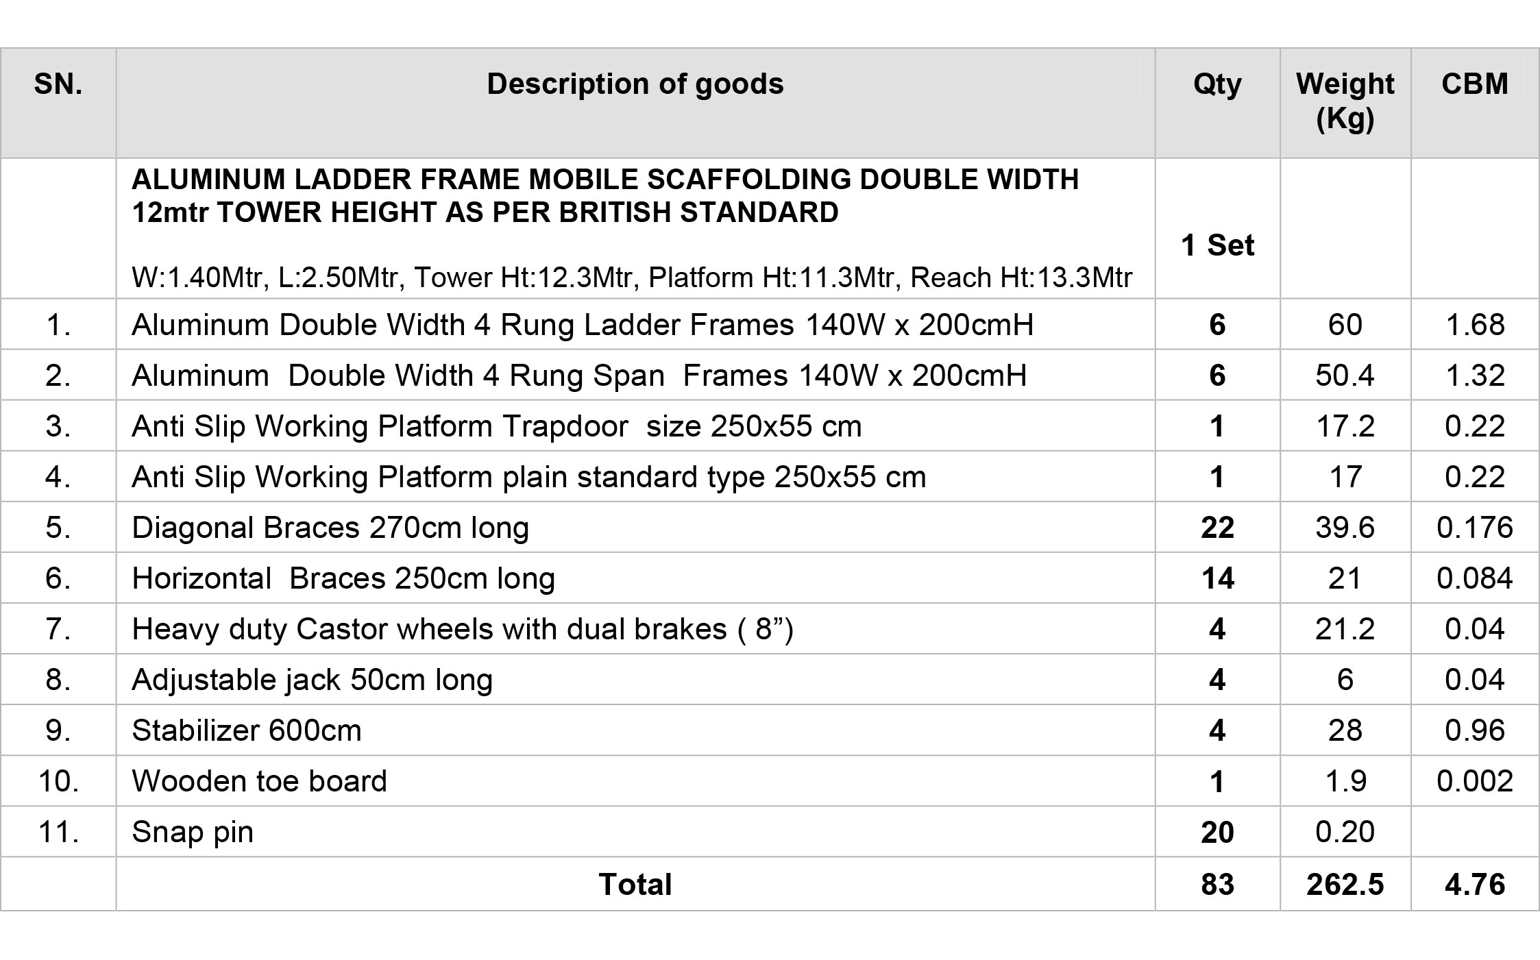Select the plain standard platform weight 17
The image size is (1540, 960).
tap(1345, 477)
